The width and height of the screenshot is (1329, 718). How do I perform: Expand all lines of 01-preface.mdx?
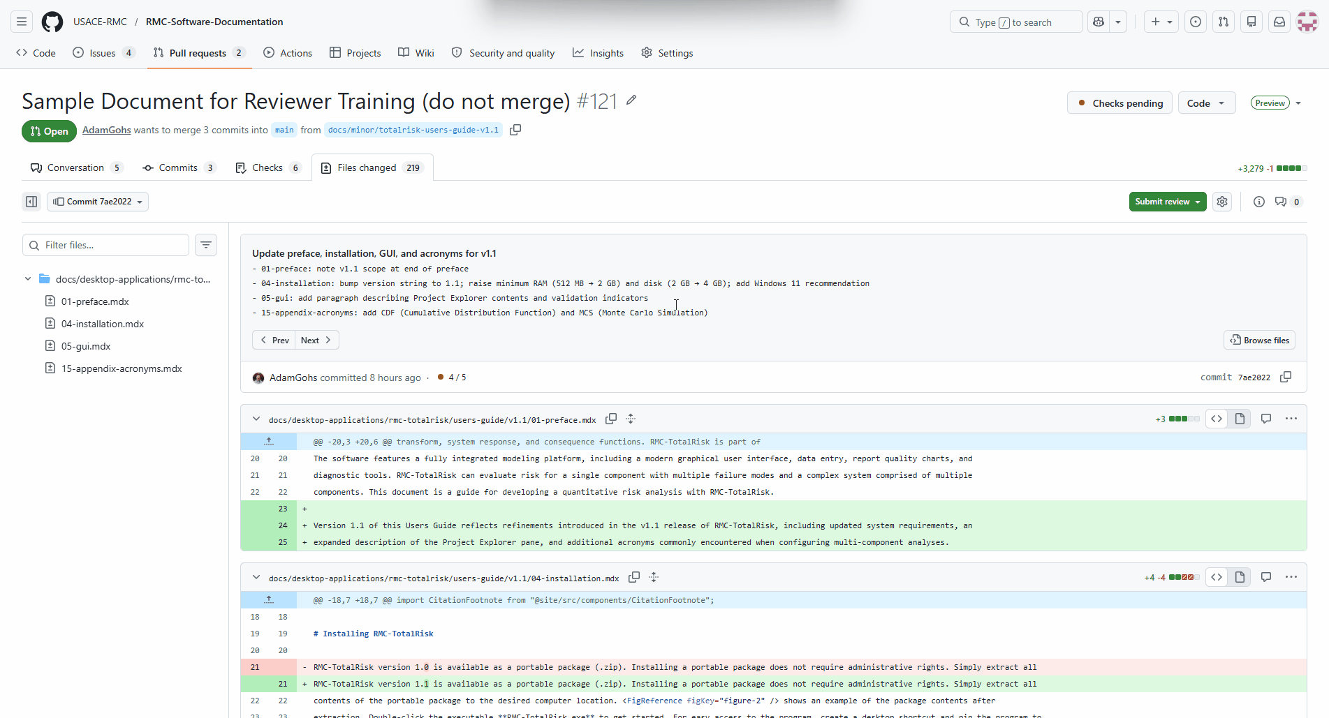coord(631,419)
